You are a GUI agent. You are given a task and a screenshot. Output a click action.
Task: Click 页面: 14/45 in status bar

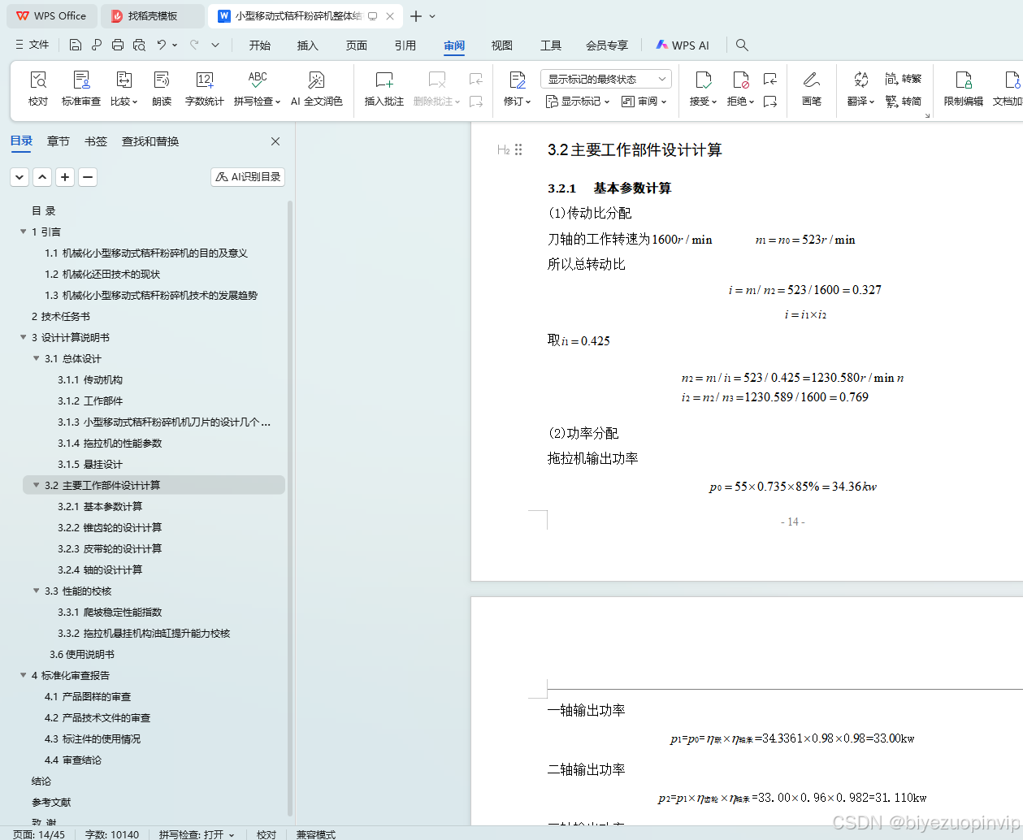pos(39,834)
